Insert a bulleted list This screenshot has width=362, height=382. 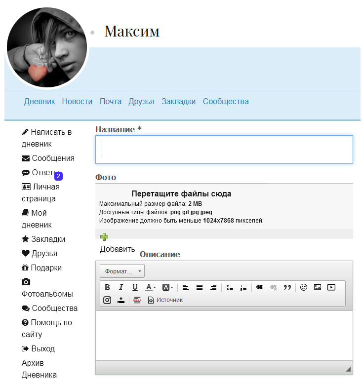click(x=230, y=287)
